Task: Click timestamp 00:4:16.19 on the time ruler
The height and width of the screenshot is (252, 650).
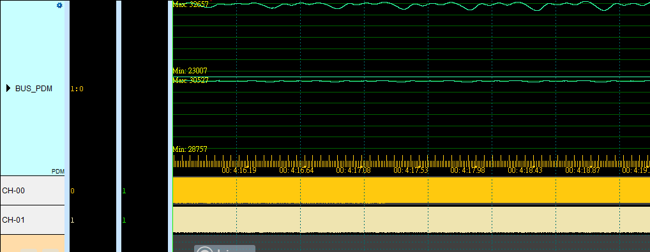Action: coord(239,170)
